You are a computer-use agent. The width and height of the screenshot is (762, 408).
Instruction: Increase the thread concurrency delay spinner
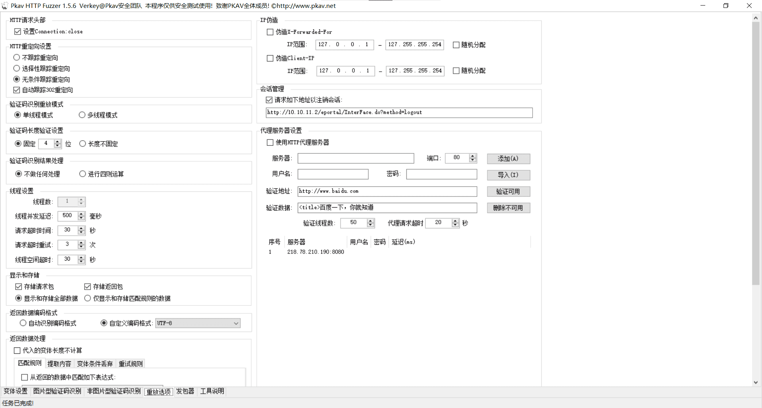pos(81,214)
